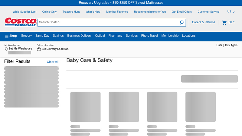Screen dimensions: 242x136
Task: Open the Savings menu item
Action: (x=58, y=36)
